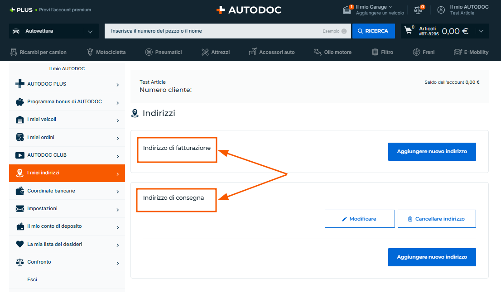Screen dimensions: 501x303
Task: Click Modificare for the delivery address
Action: pyautogui.click(x=359, y=219)
